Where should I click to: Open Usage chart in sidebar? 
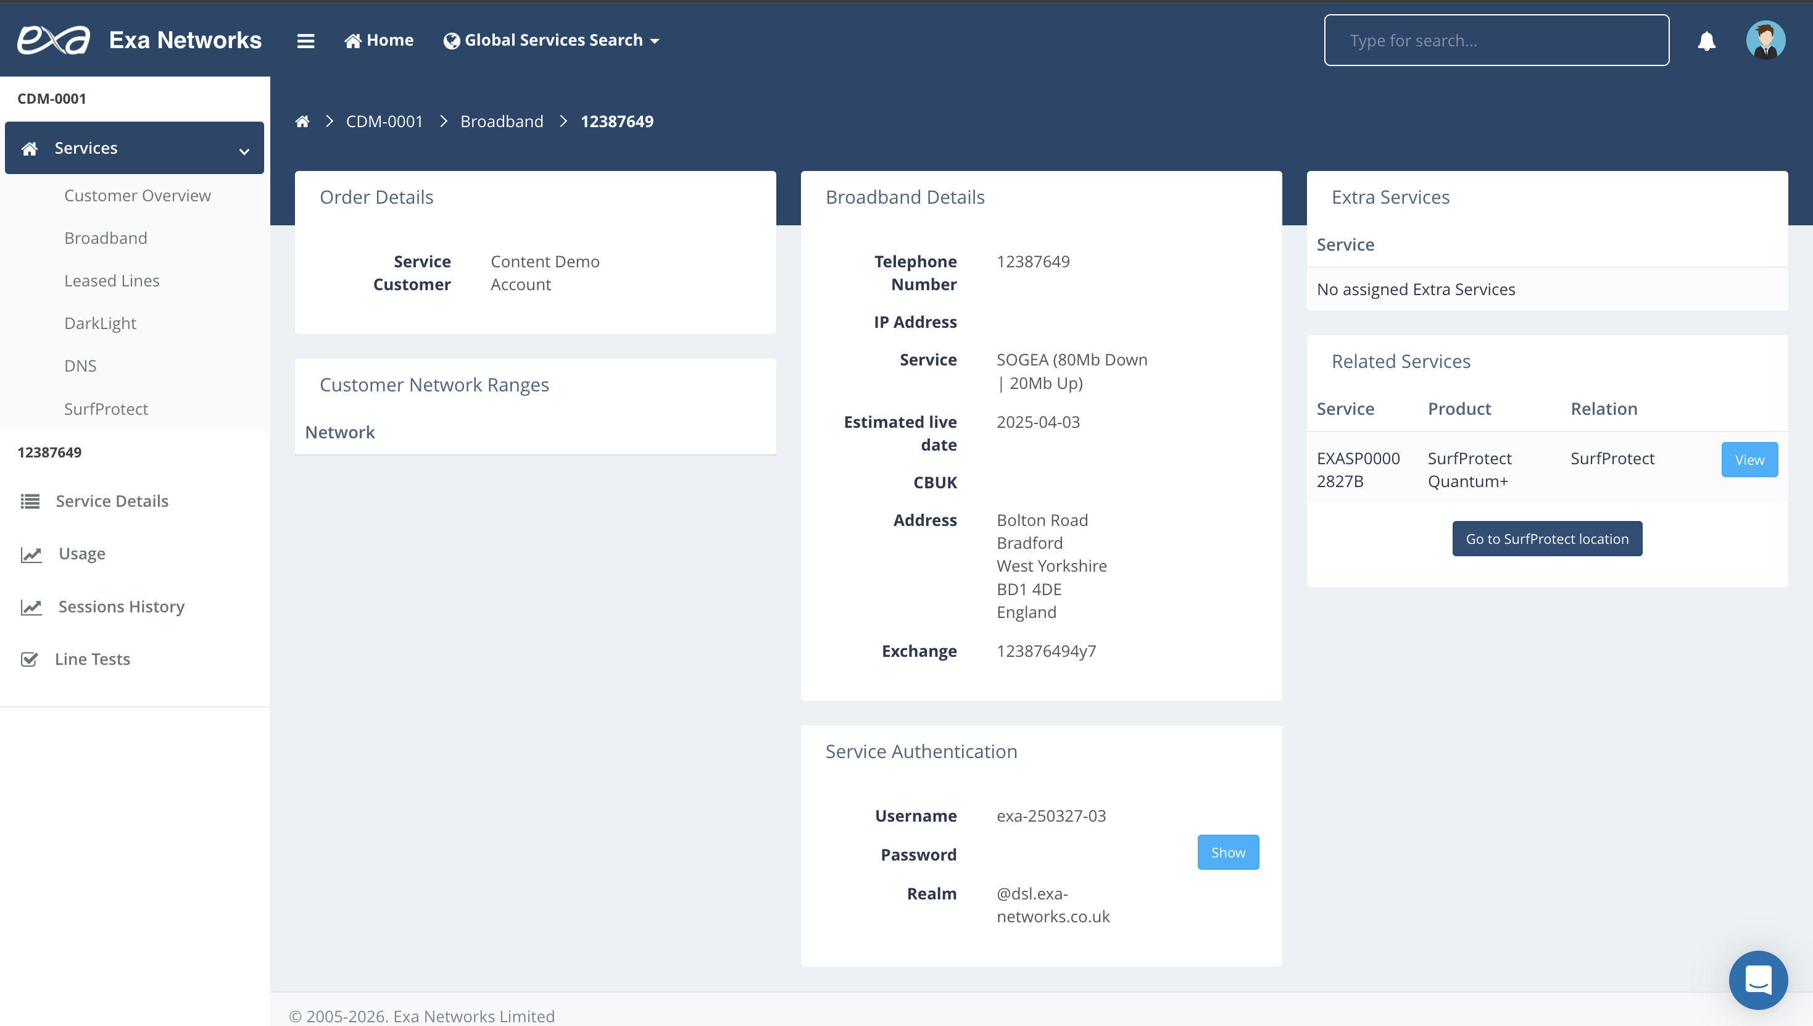click(81, 554)
